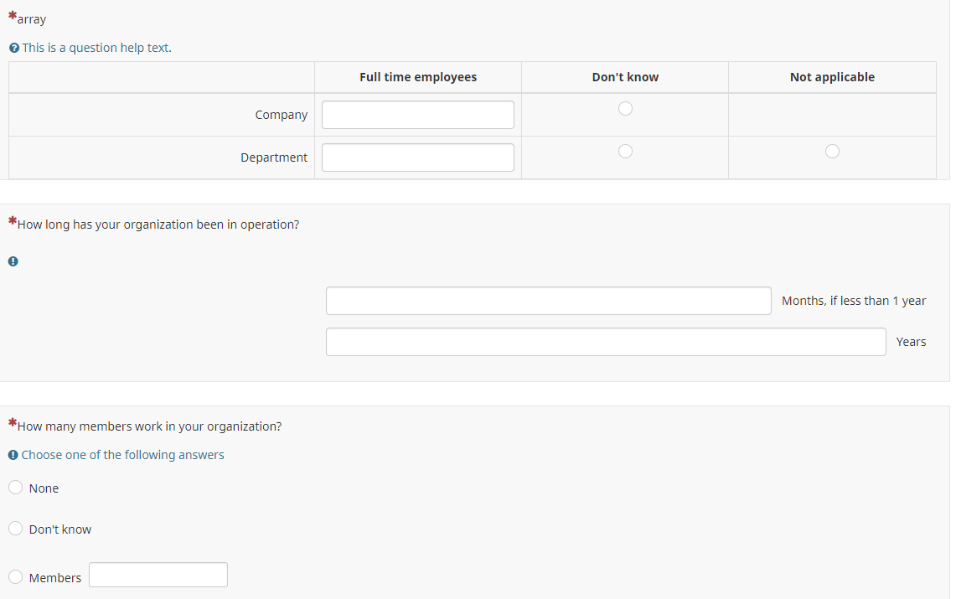Click the 'Don't know' column header

625,77
